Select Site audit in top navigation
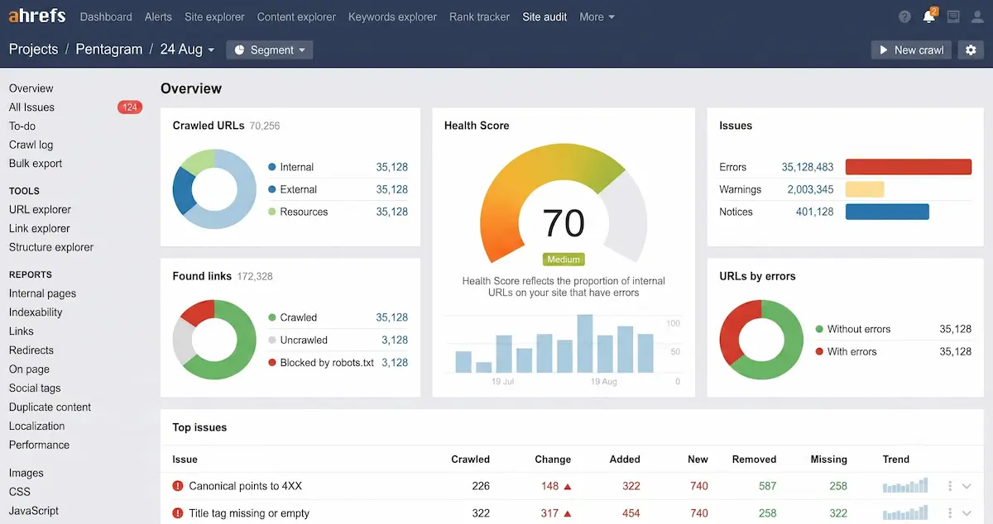 point(544,17)
